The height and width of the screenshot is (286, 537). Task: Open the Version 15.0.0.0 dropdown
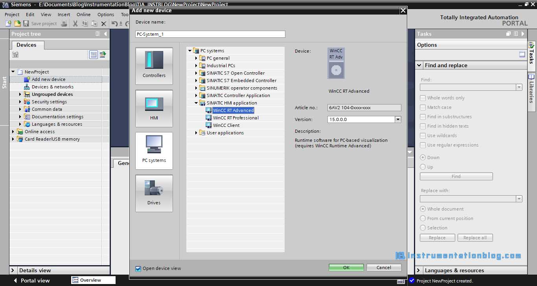398,119
